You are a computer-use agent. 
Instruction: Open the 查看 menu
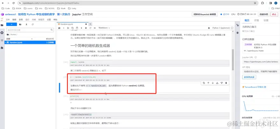[21, 20]
